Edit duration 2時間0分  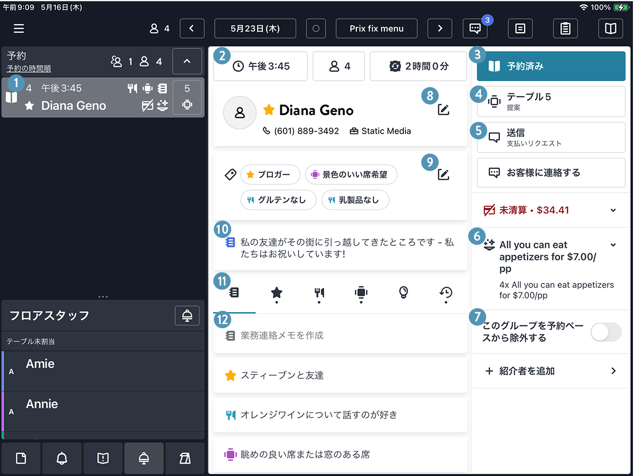419,66
